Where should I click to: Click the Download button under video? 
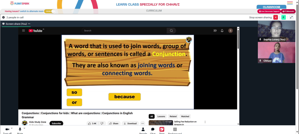(130, 124)
